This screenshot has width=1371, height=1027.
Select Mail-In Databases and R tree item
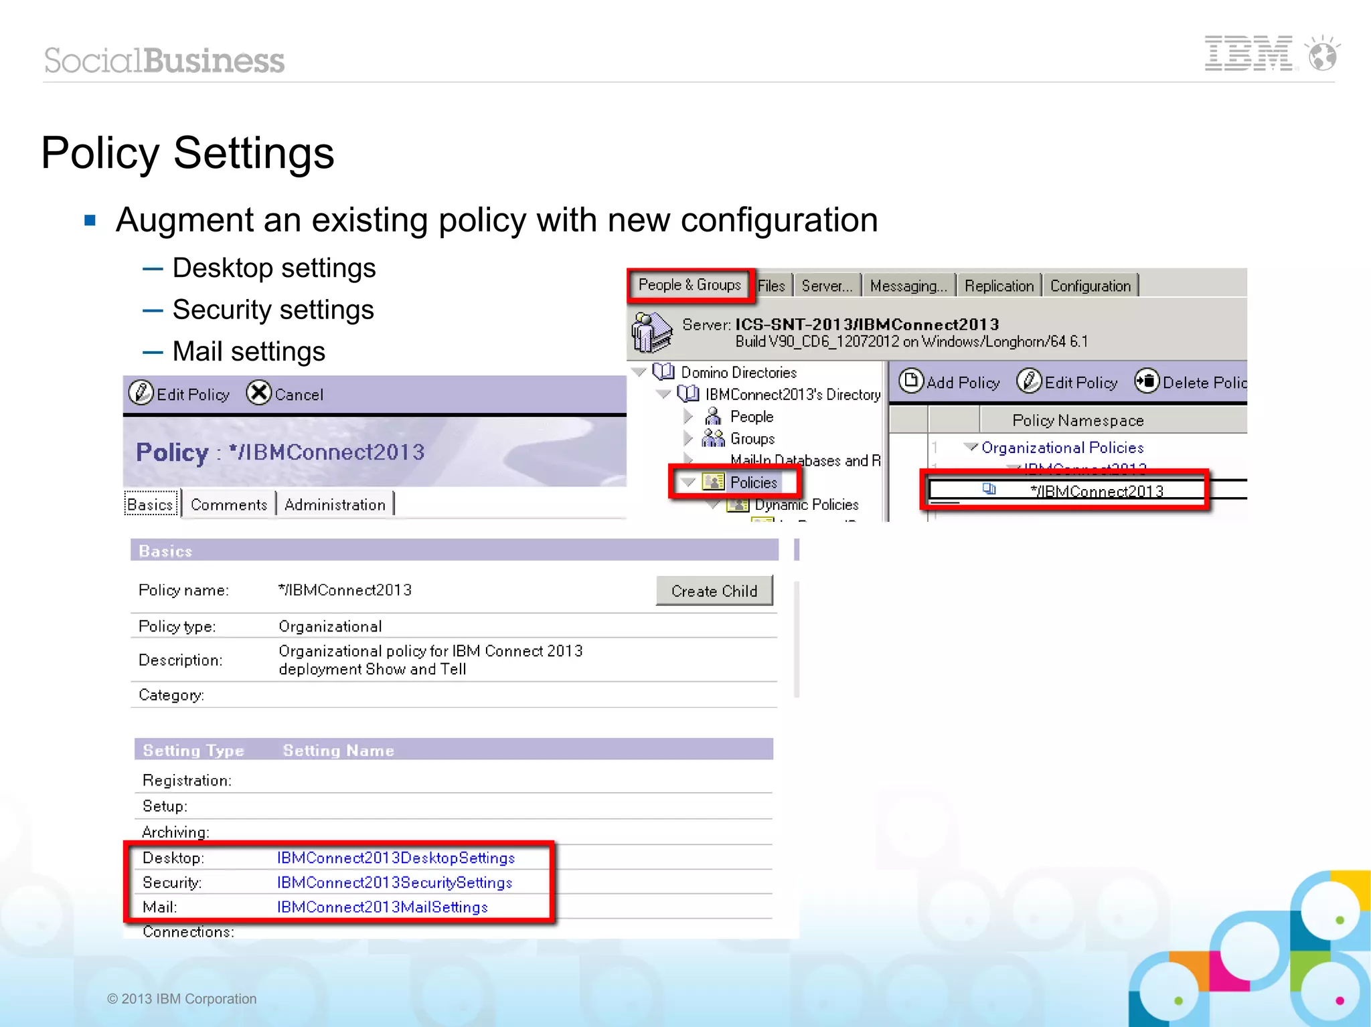[x=805, y=460]
